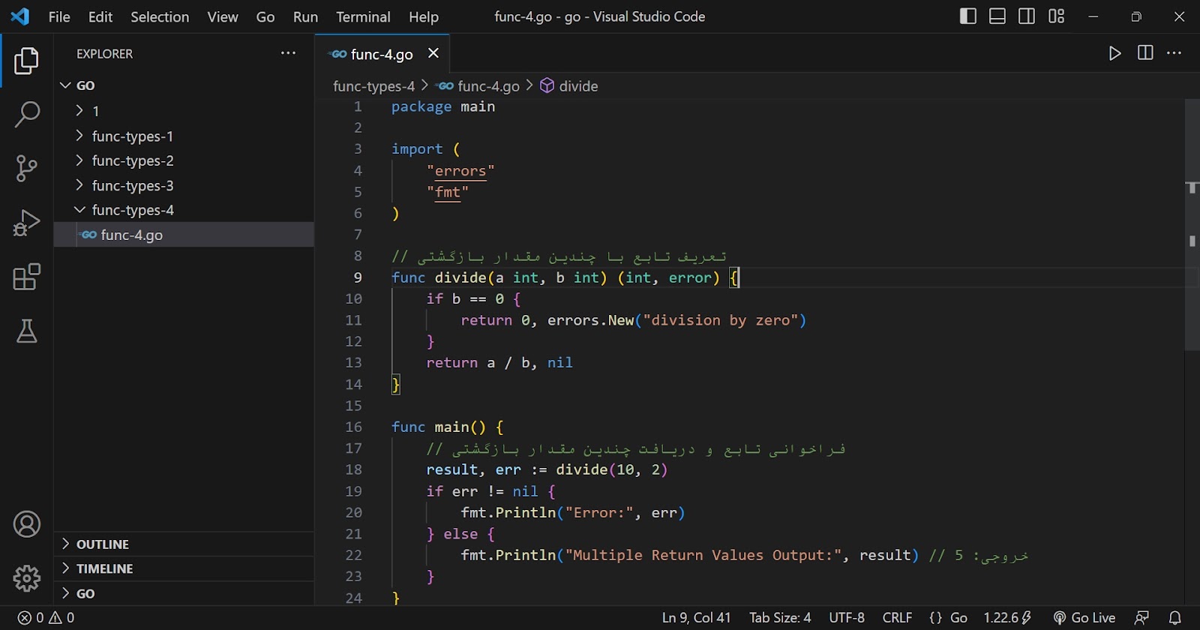Click EXPLORER panel title
Image resolution: width=1200 pixels, height=630 pixels.
coord(104,54)
